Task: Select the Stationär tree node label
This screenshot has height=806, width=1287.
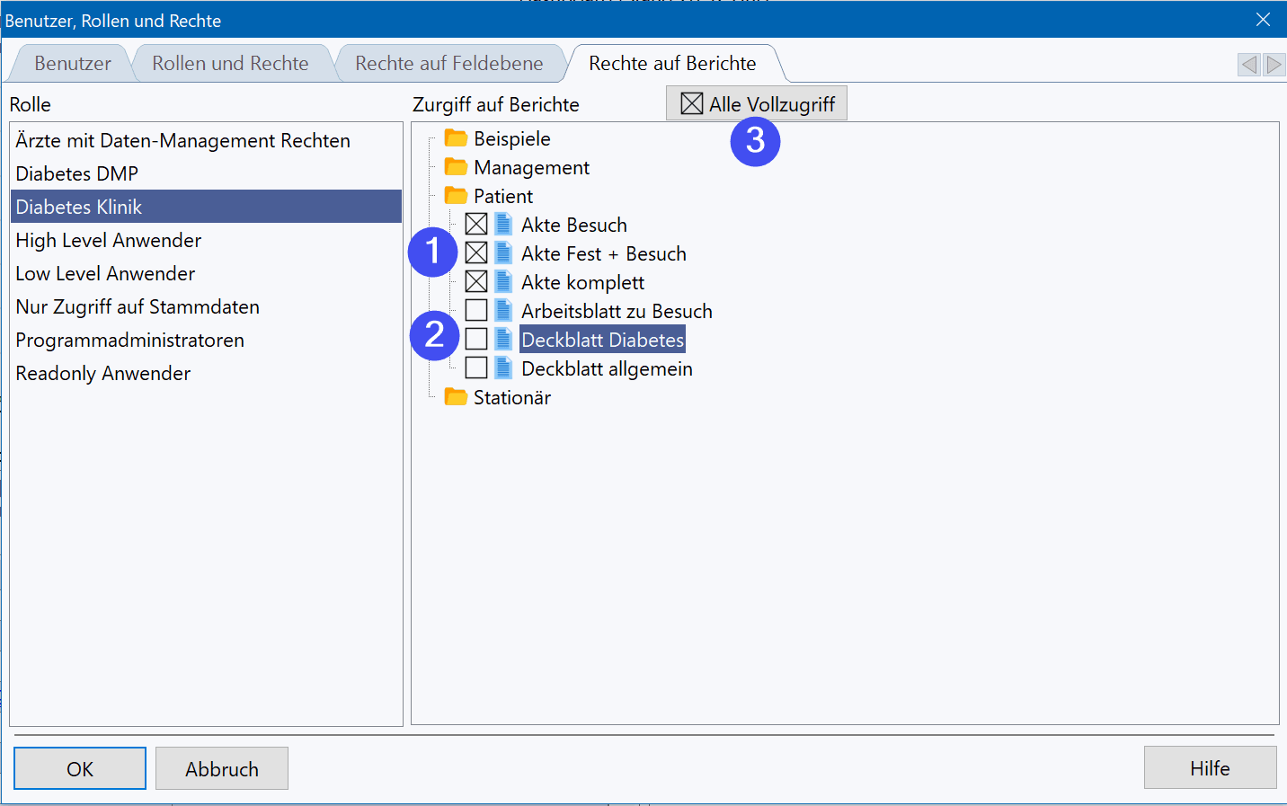Action: click(x=511, y=397)
